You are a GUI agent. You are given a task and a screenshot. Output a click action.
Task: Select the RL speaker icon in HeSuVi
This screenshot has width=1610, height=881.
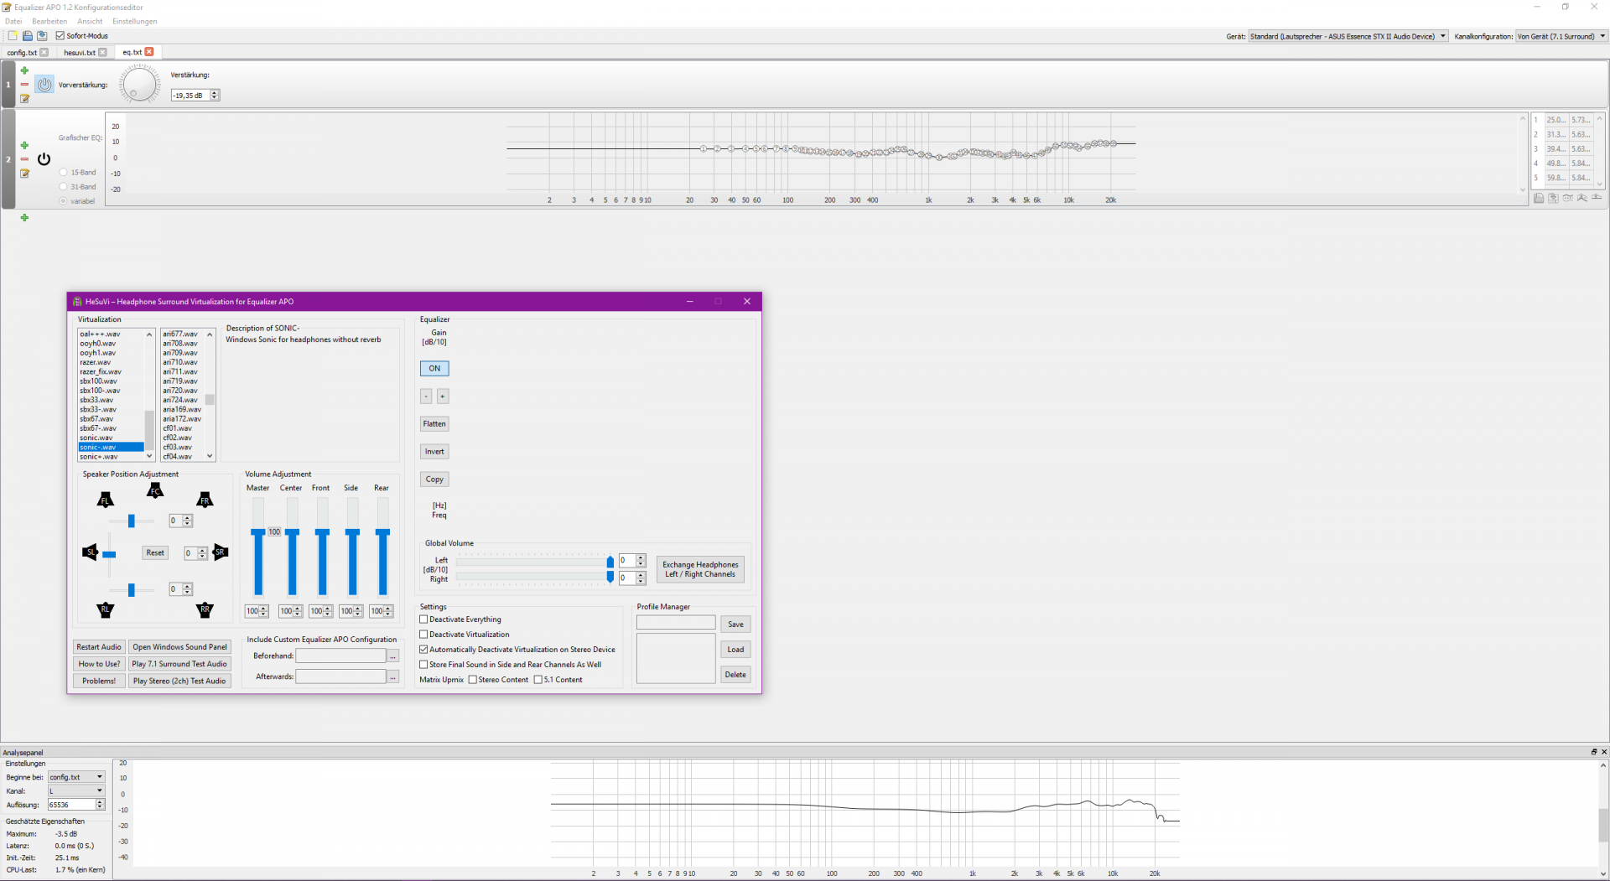tap(105, 609)
